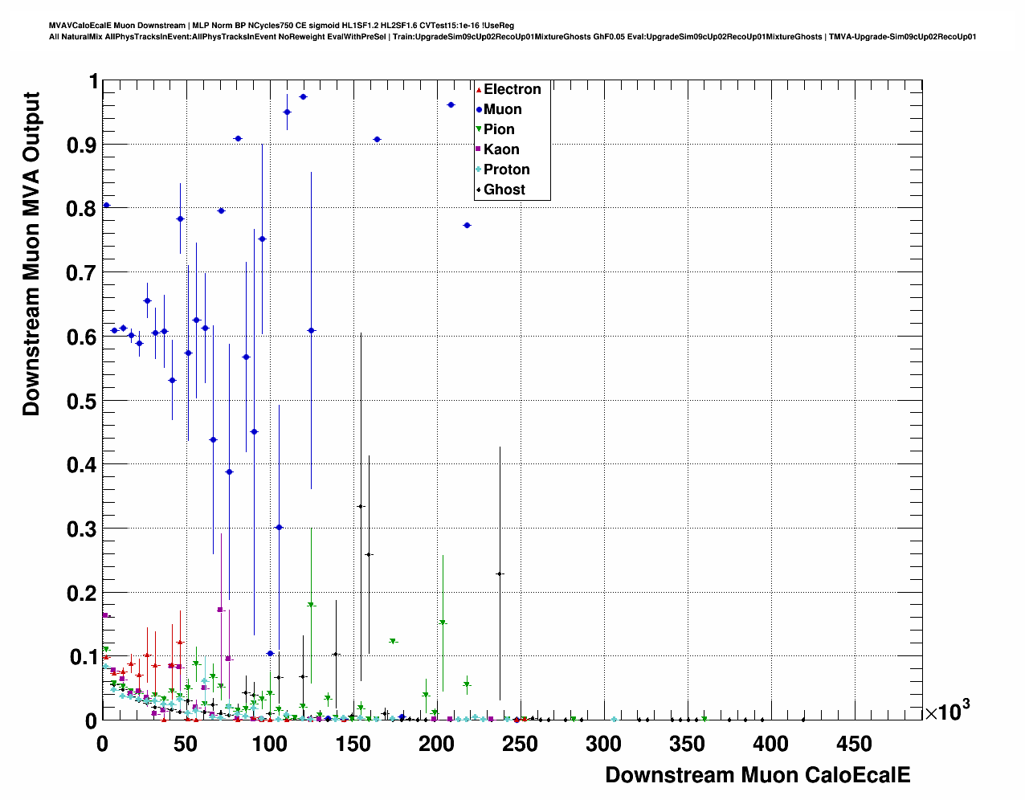This screenshot has width=1025, height=800.
Task: Click the black Ghost diamond legend marker
Action: [x=479, y=190]
